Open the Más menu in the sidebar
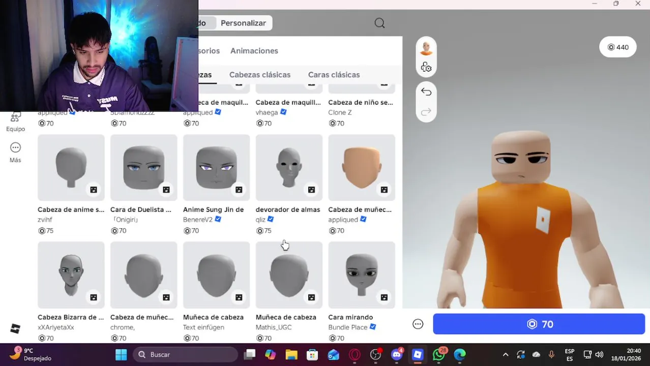 coord(15,152)
